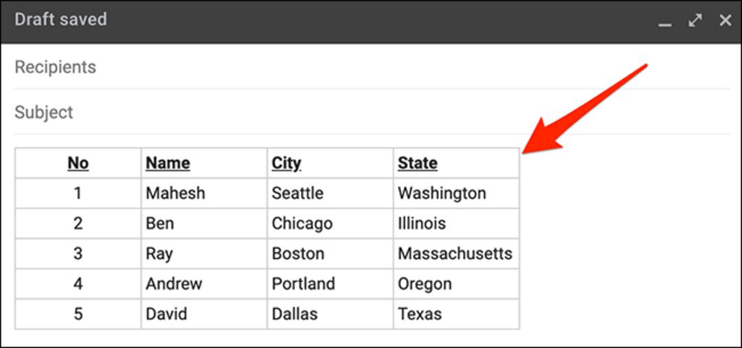This screenshot has height=348, width=742.
Task: Click the Washington table cell
Action: (456, 194)
